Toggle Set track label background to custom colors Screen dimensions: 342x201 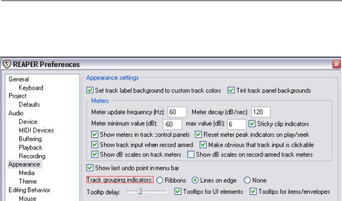(90, 90)
